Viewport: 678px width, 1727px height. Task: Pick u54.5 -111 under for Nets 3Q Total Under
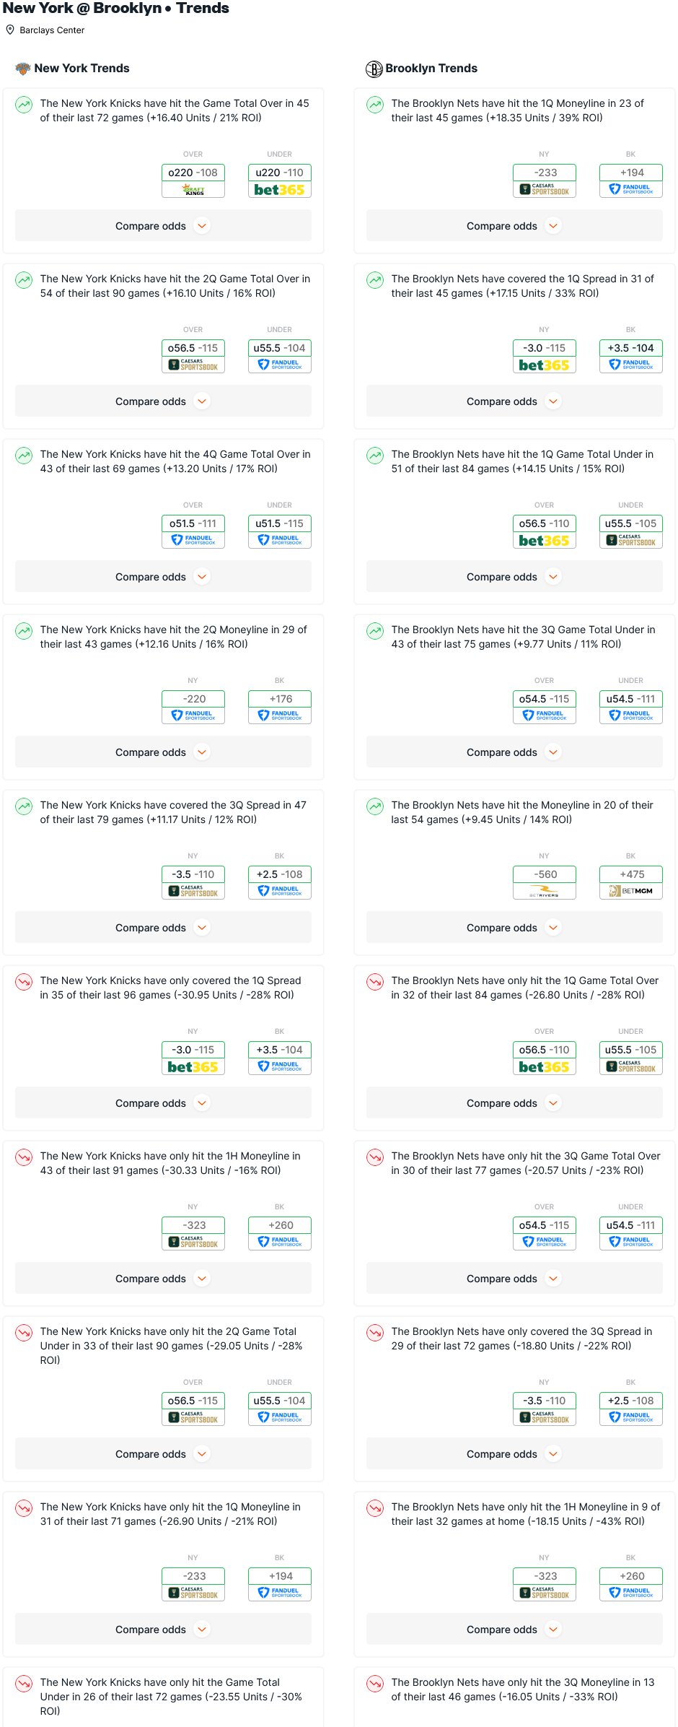coord(631,699)
